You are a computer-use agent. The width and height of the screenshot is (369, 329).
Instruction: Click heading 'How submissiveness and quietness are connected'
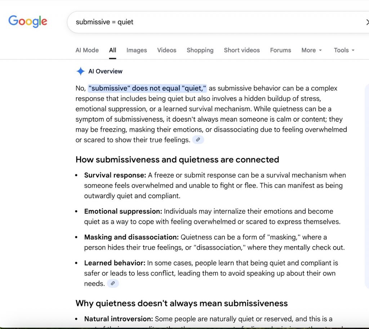pos(177,159)
